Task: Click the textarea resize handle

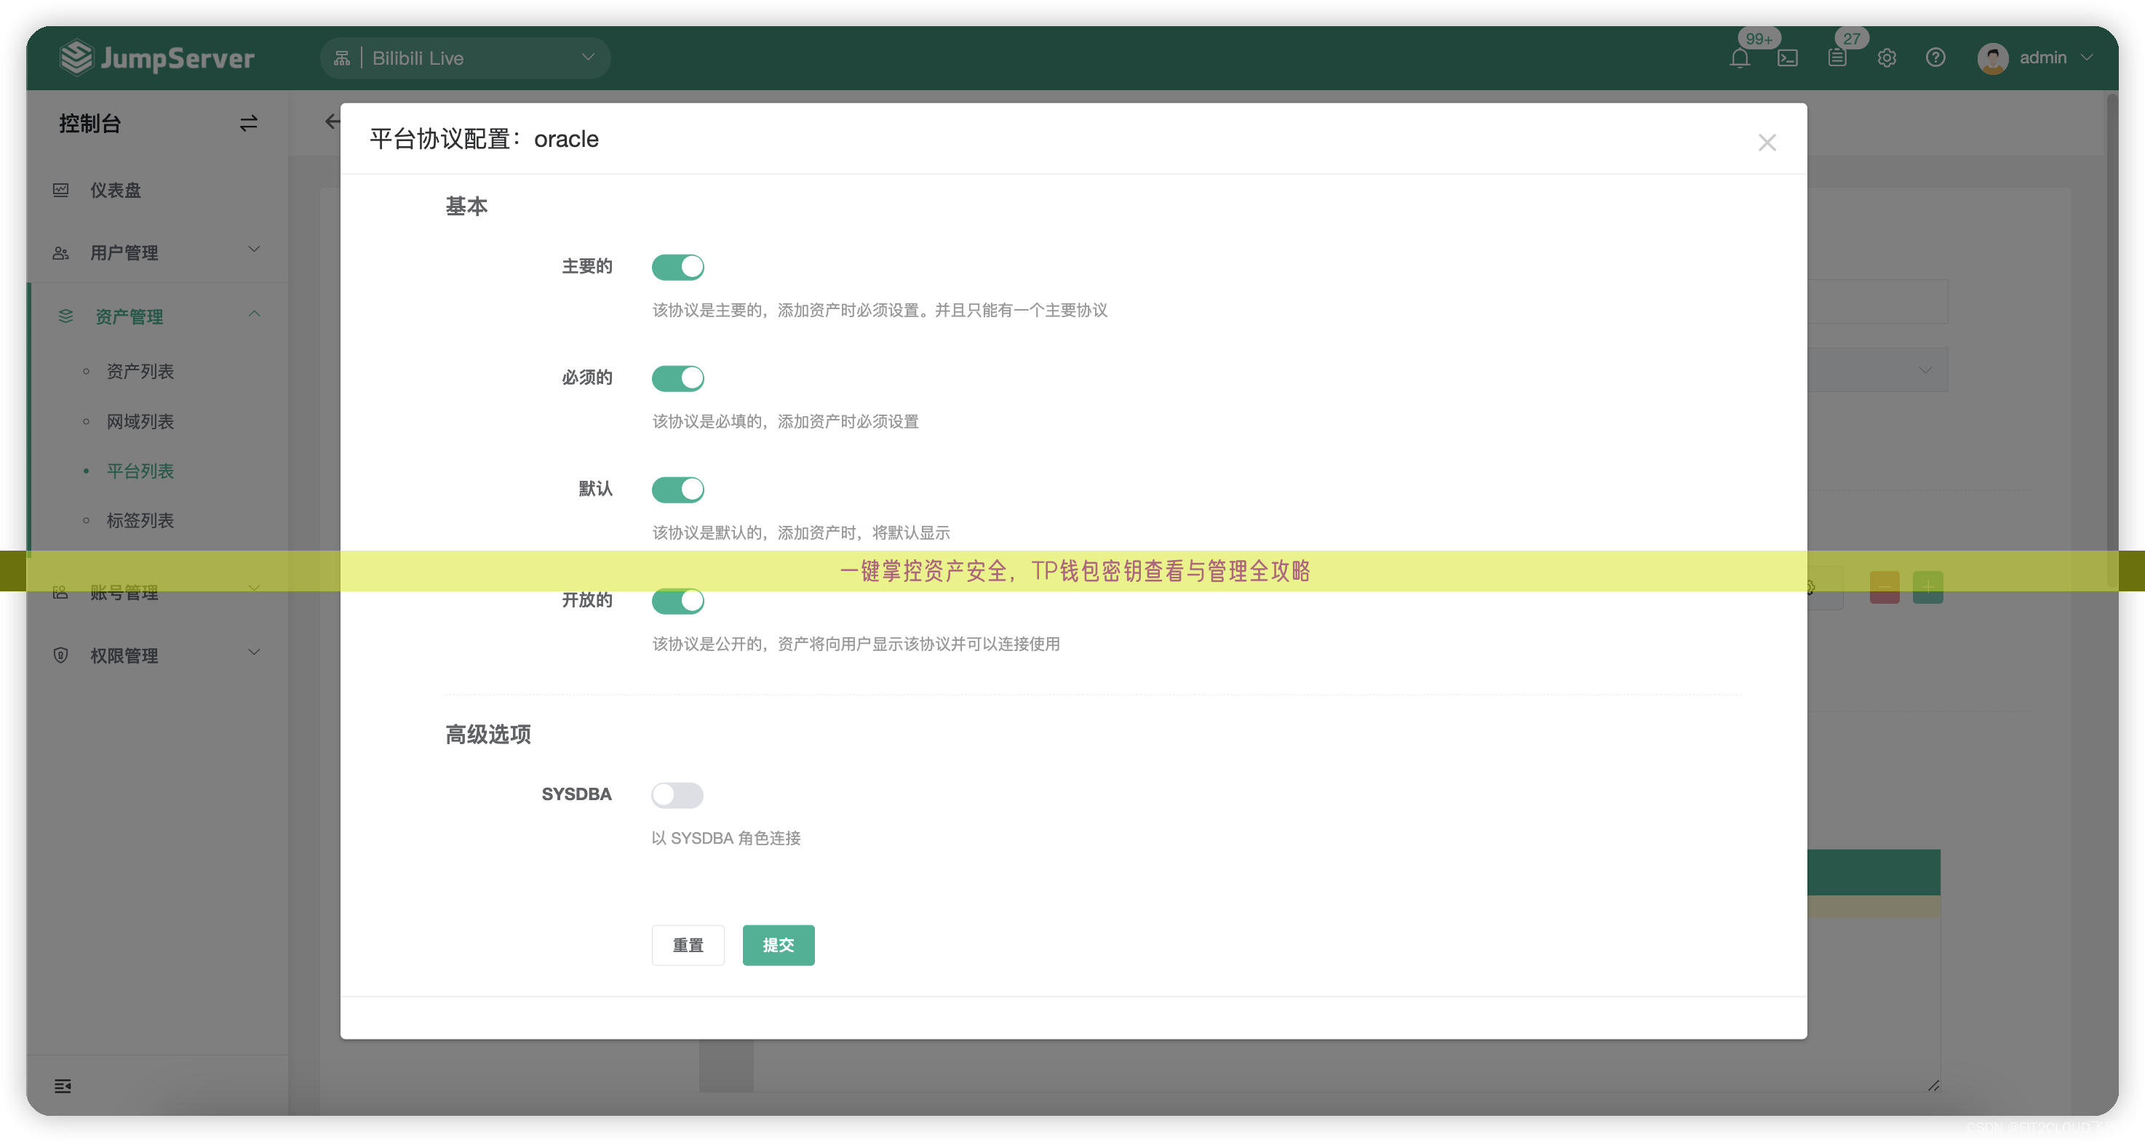Action: 1933,1085
